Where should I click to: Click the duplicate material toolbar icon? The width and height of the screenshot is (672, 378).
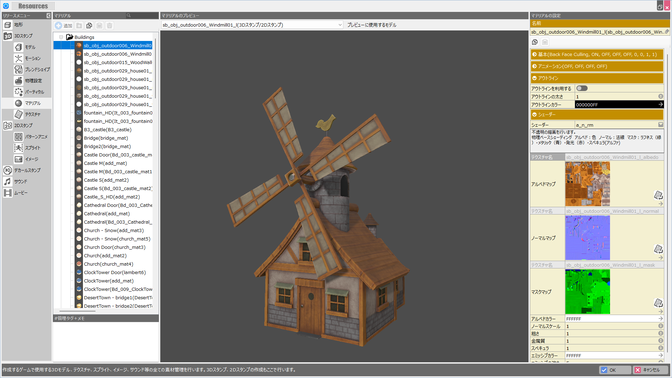pos(89,26)
